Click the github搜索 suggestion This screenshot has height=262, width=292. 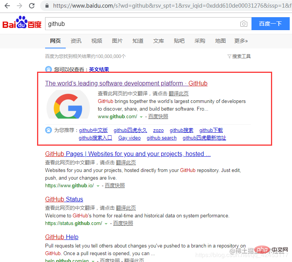[x=182, y=130]
